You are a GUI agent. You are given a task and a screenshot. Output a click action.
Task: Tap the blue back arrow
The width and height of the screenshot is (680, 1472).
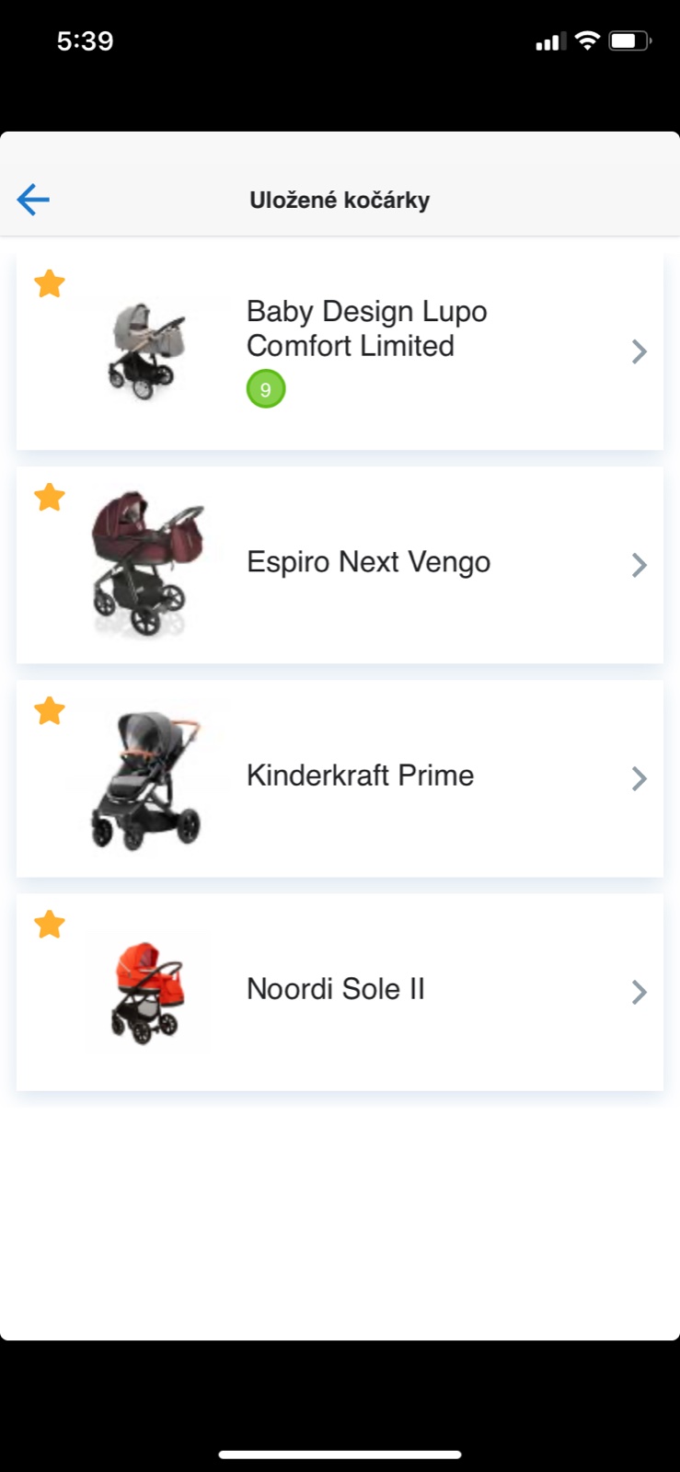33,200
